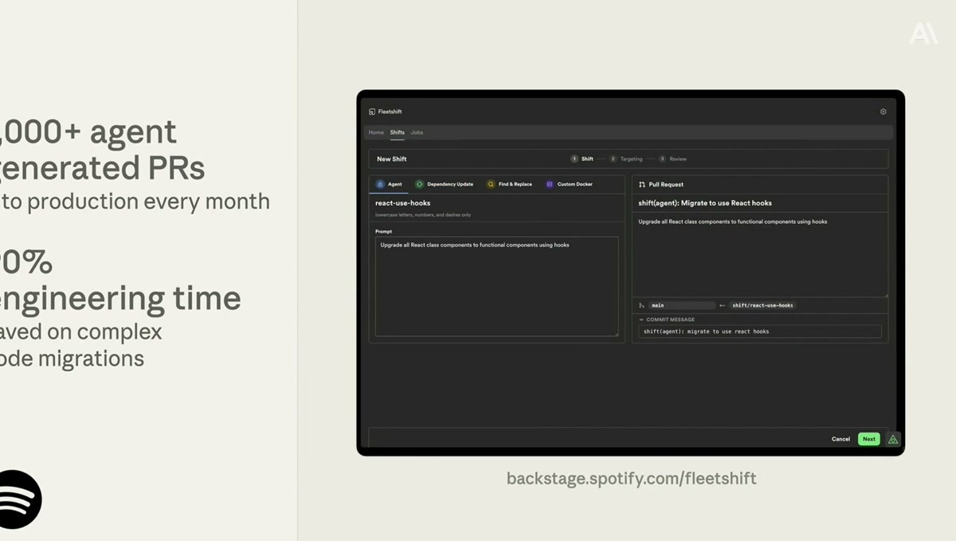Click the branch icon beside main
This screenshot has width=956, height=541.
[642, 305]
